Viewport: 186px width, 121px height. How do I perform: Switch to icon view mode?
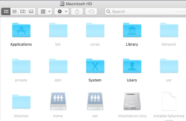click(x=6, y=11)
